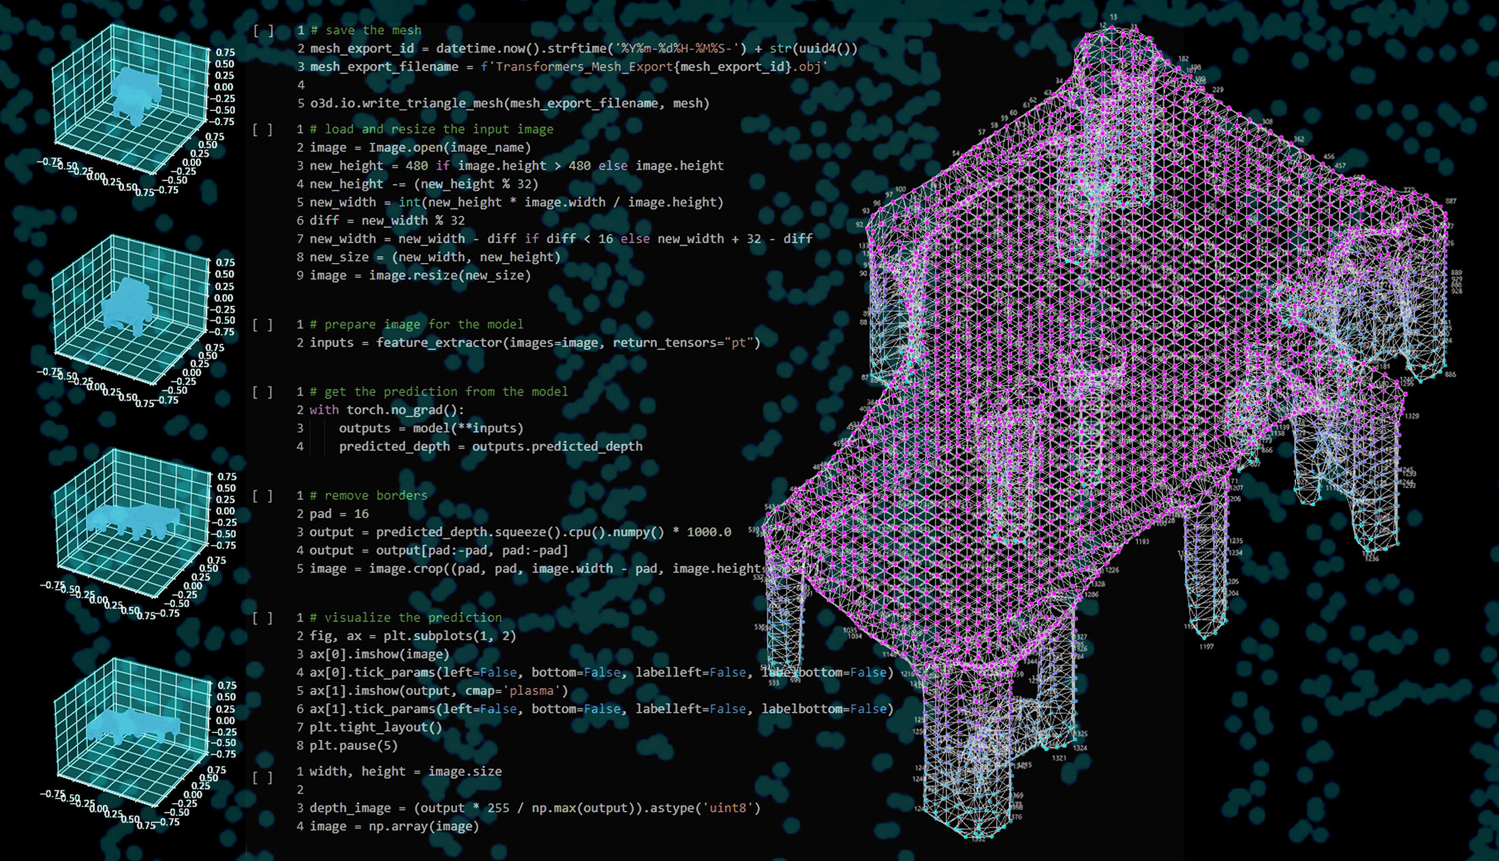Click the line "ax[1].imshow(output, cmap='plasma')"
Screen dimensions: 1499x861
(439, 691)
